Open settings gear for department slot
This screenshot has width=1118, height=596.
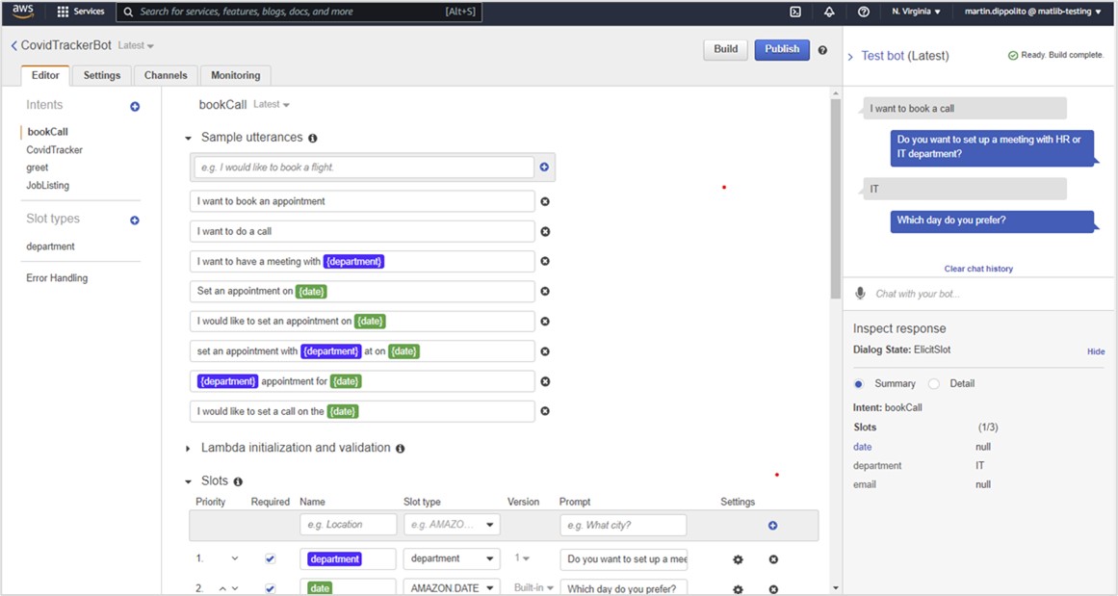[x=739, y=559]
